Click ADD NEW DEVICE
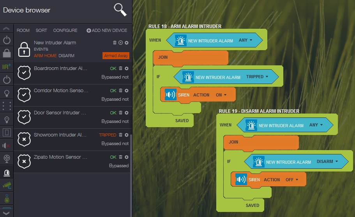This screenshot has width=355, height=217. (107, 30)
